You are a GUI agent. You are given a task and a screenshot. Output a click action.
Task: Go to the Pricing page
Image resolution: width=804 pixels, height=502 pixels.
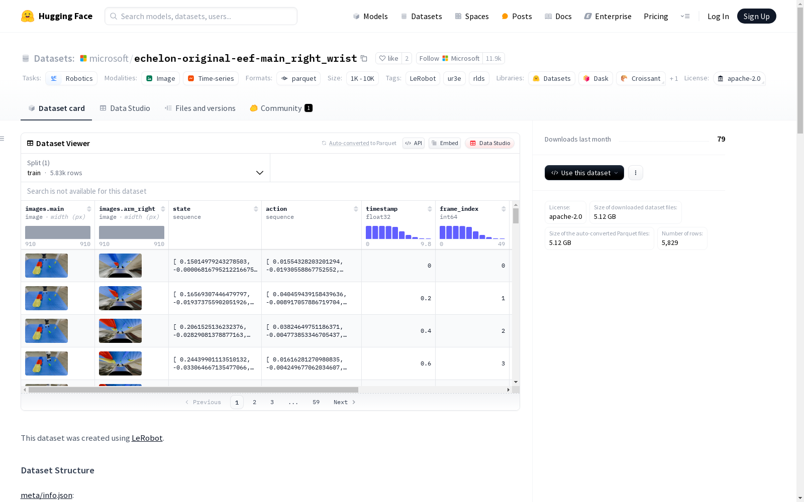click(x=656, y=16)
